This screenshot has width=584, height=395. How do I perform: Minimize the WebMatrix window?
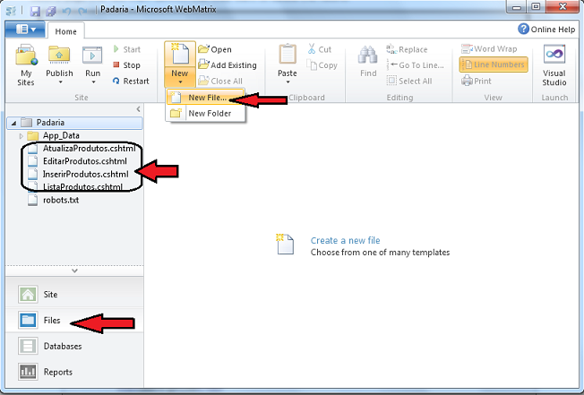click(517, 7)
